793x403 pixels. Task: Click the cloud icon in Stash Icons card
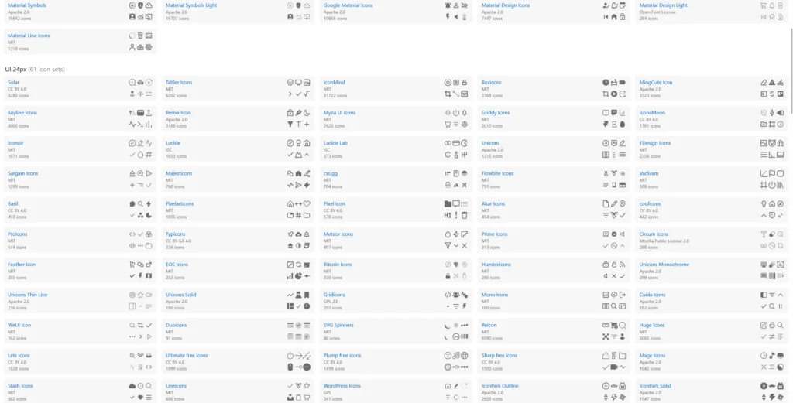132,385
